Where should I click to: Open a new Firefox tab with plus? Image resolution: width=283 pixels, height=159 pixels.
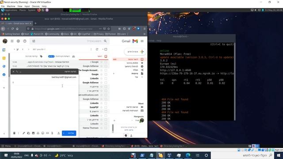[x=35, y=23]
